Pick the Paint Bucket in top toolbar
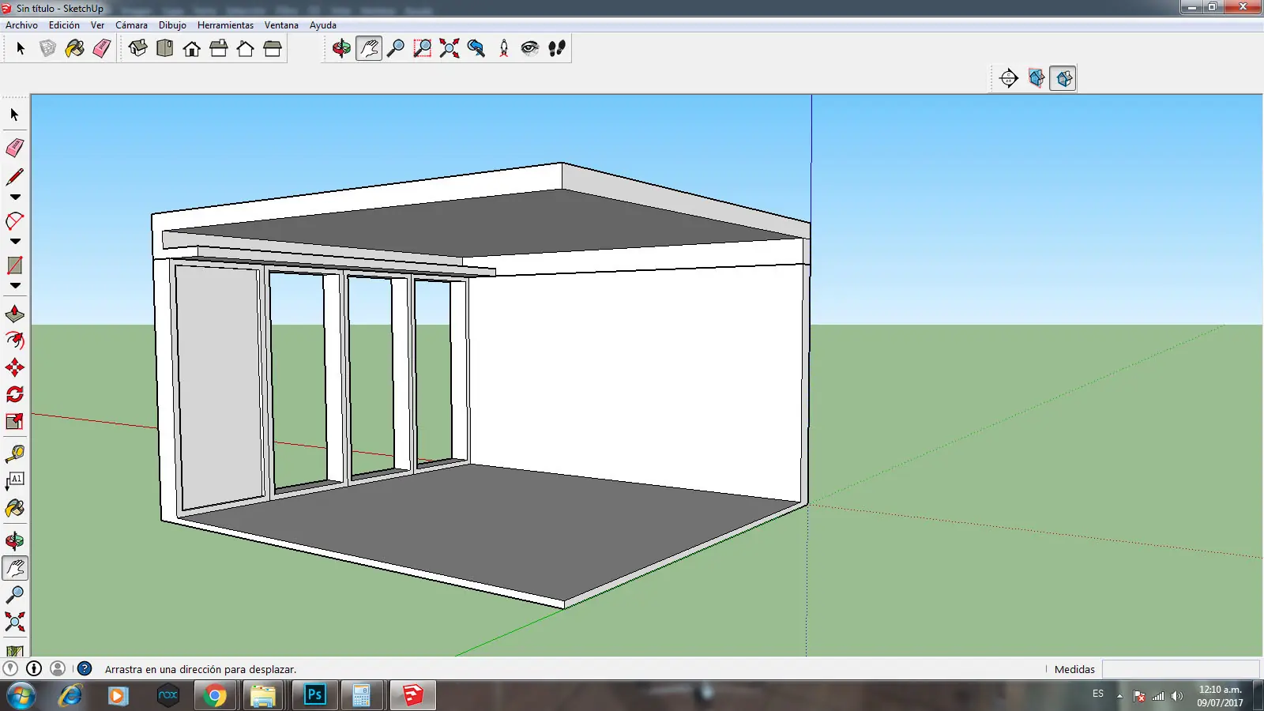 74,49
